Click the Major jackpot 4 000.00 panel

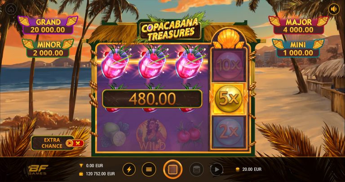coord(298,26)
